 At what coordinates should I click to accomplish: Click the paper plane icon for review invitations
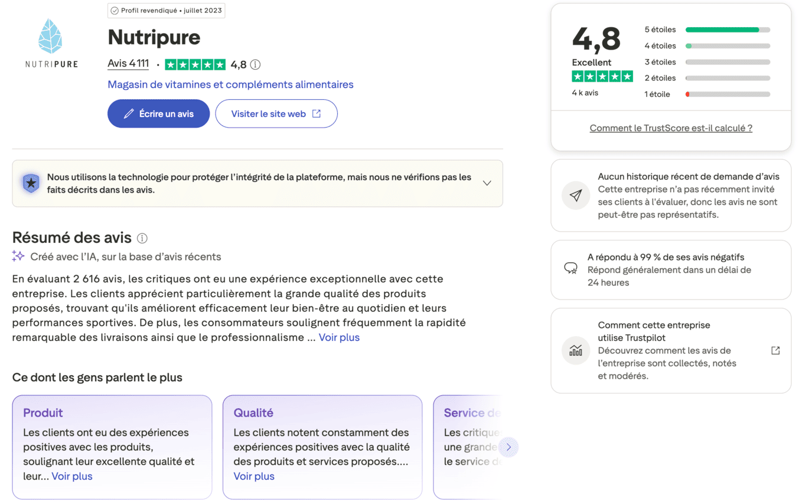pyautogui.click(x=576, y=196)
